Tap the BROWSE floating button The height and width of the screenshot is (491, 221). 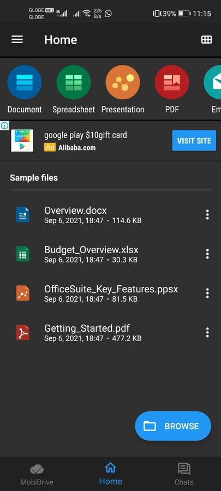pos(173,426)
